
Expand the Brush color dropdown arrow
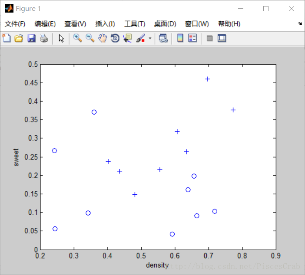[x=150, y=38]
